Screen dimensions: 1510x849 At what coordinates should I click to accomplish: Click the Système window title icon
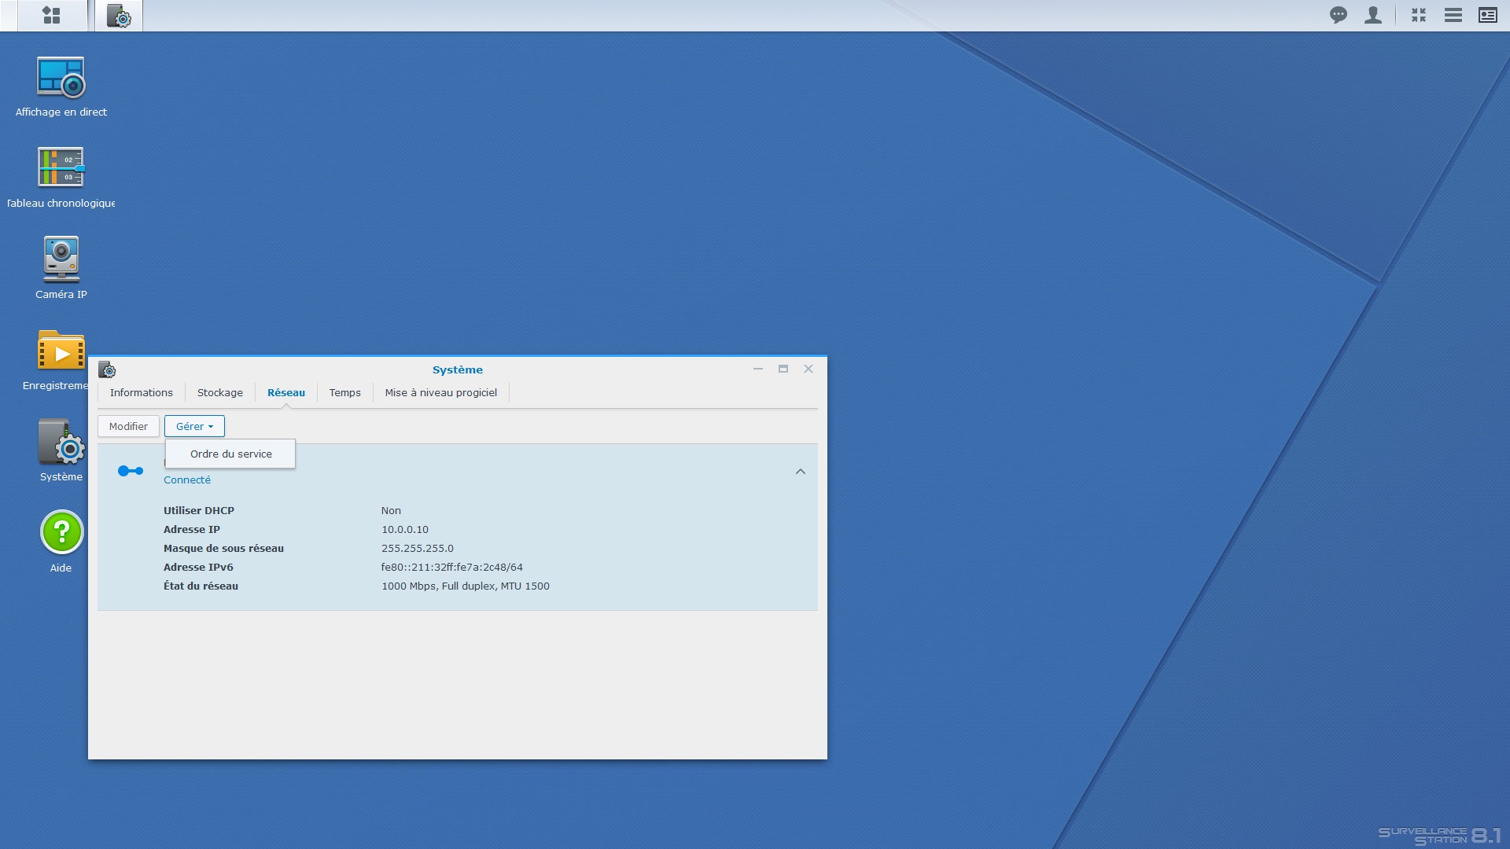click(108, 369)
